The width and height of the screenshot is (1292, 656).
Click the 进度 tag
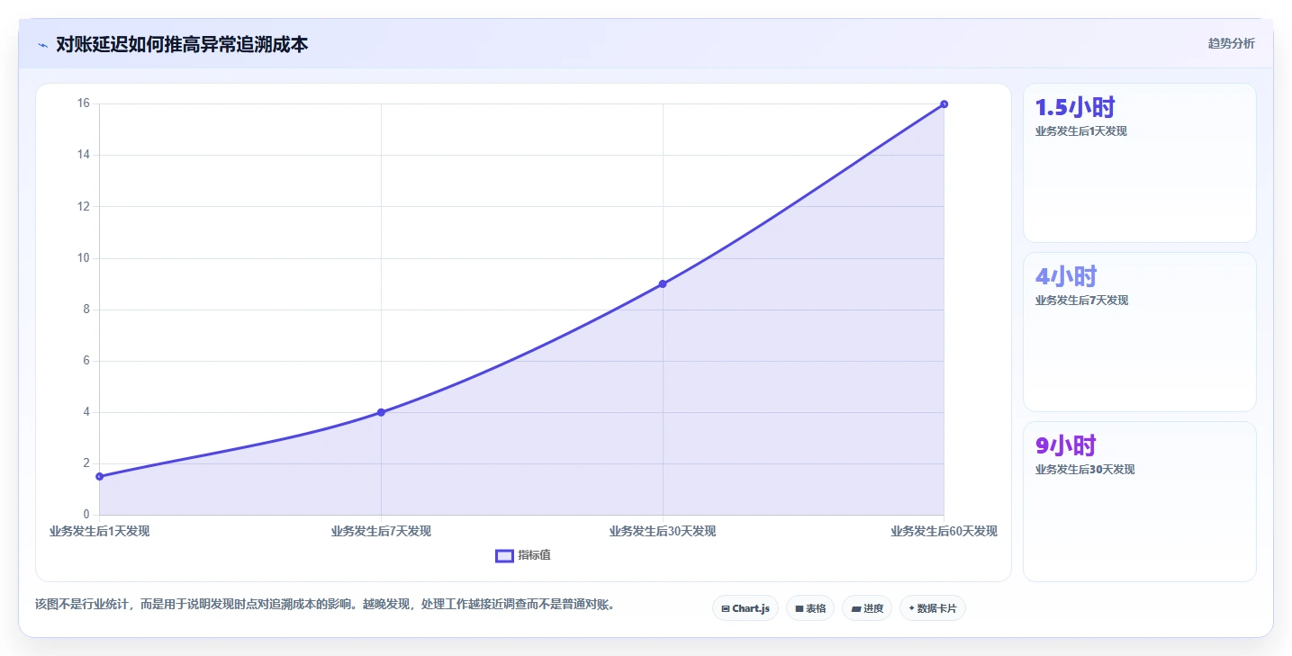(867, 608)
